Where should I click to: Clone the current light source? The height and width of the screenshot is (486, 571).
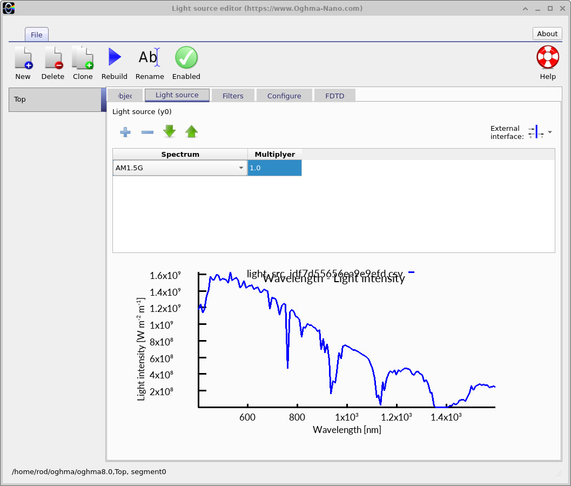pyautogui.click(x=83, y=58)
